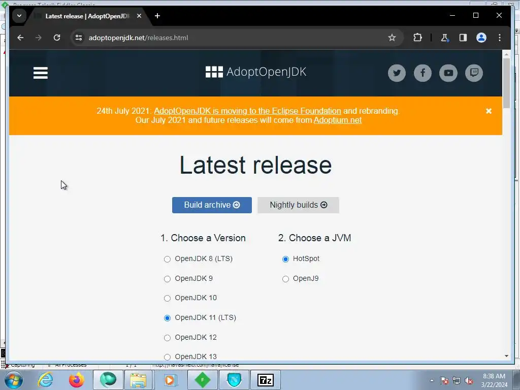The height and width of the screenshot is (390, 520).
Task: Click the muted volume tray icon
Action: [x=469, y=380]
